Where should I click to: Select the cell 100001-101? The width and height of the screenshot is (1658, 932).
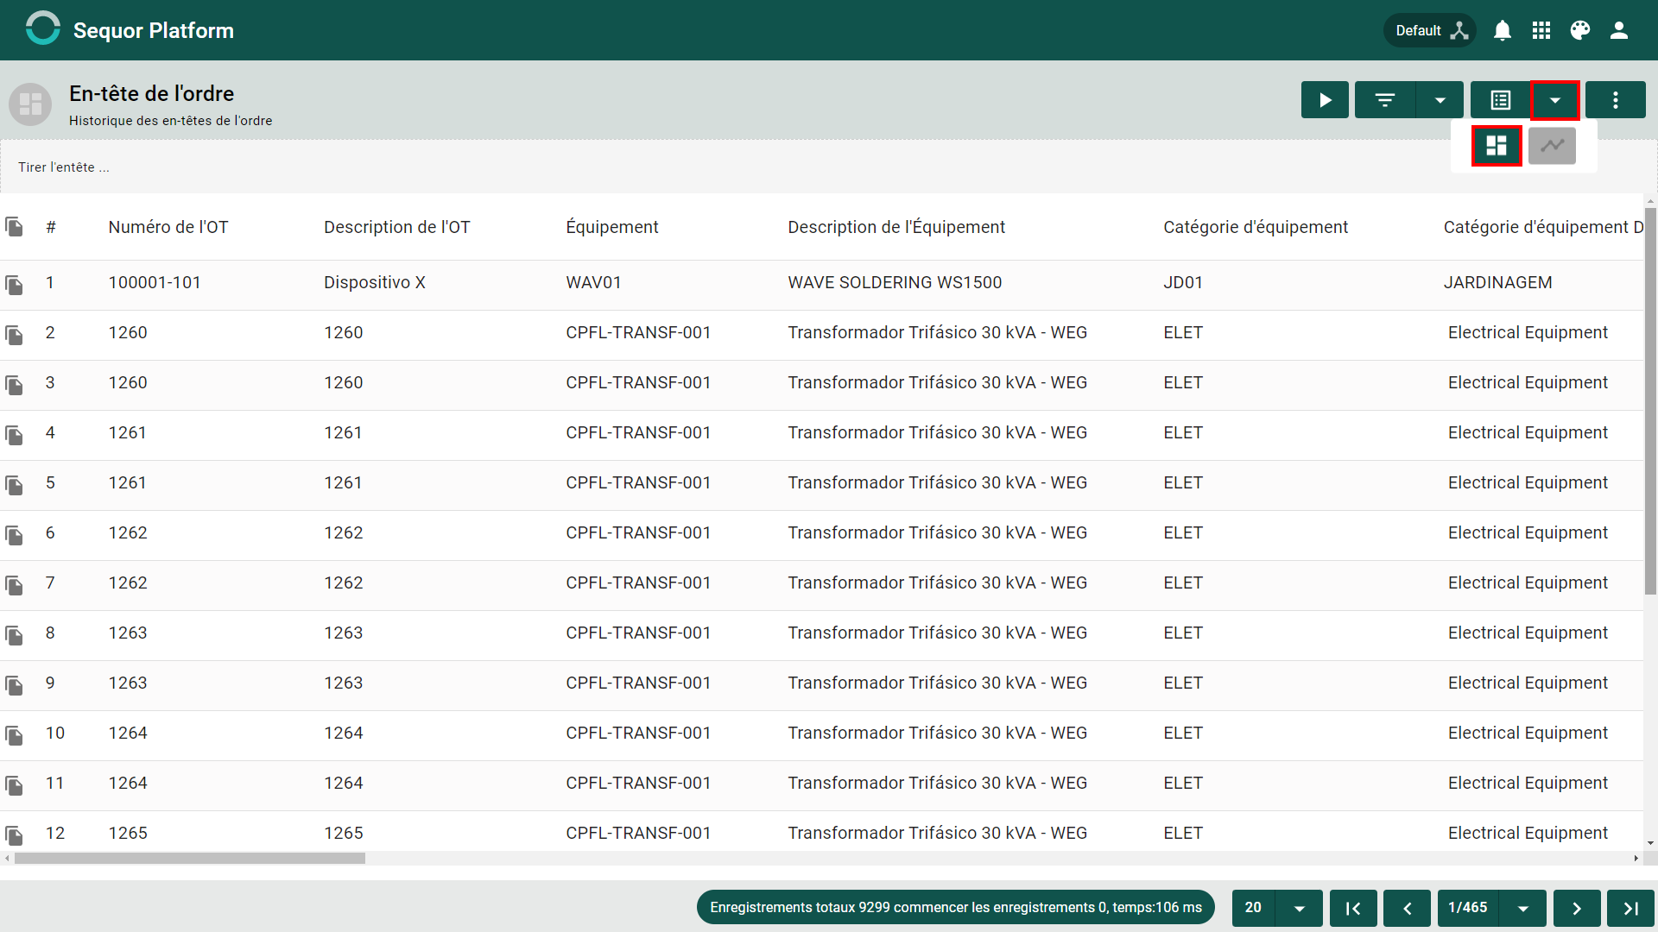point(155,282)
